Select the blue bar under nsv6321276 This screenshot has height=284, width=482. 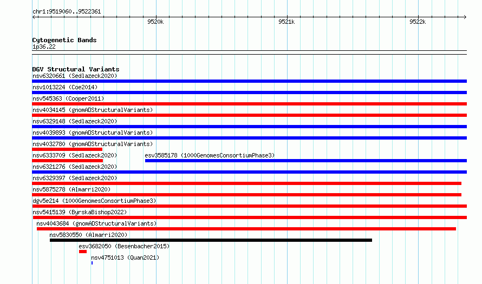[x=249, y=172]
